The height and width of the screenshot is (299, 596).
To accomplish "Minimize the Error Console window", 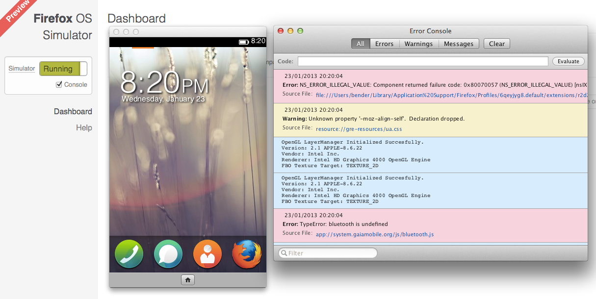I will coord(290,31).
